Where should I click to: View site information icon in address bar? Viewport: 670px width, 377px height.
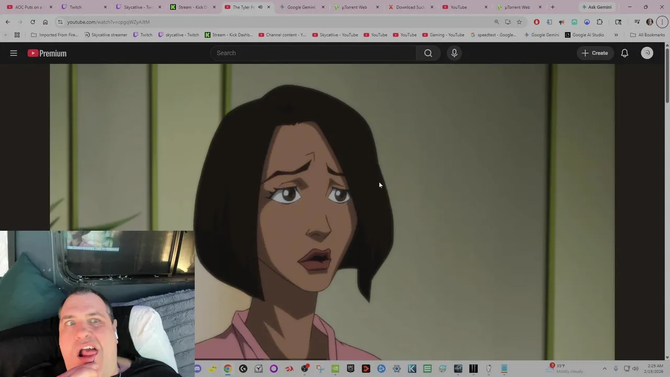pyautogui.click(x=60, y=22)
